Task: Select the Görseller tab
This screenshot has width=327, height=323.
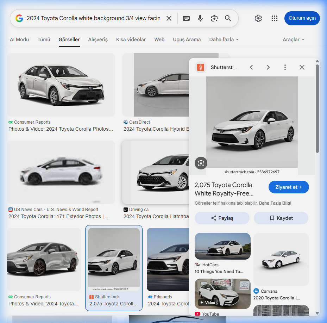Action: [x=69, y=39]
